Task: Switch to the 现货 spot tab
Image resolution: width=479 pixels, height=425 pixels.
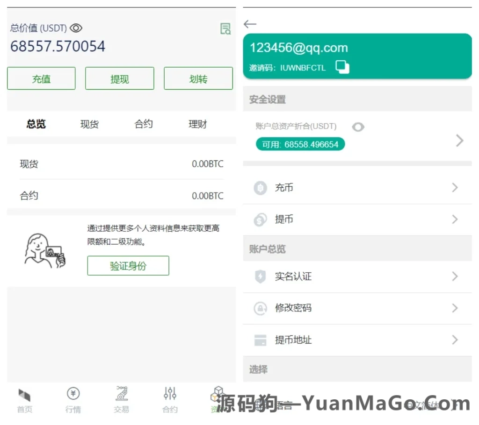Action: (88, 124)
